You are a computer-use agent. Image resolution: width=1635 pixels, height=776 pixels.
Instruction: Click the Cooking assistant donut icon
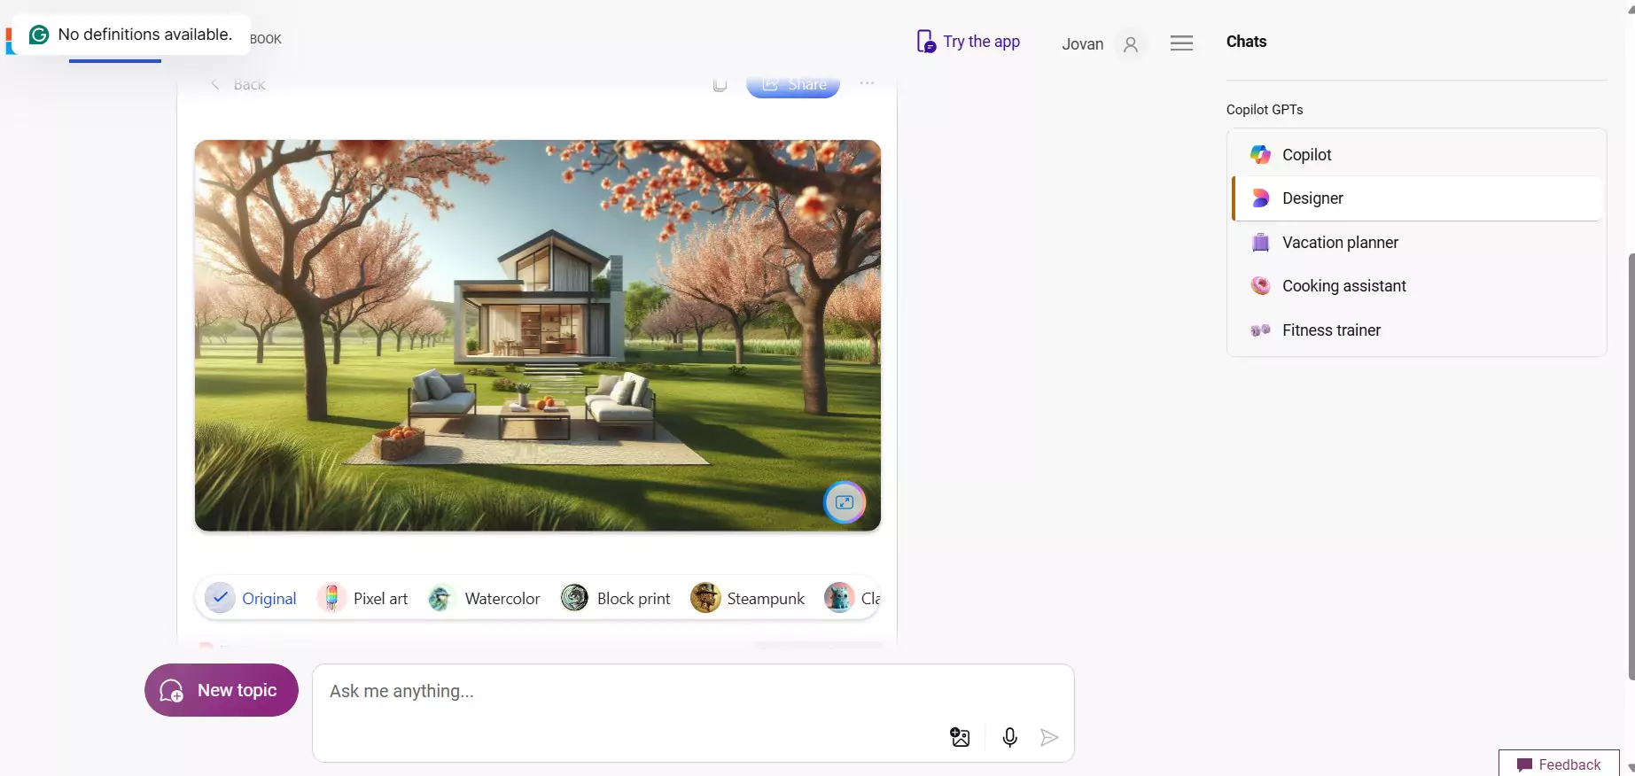click(1260, 285)
